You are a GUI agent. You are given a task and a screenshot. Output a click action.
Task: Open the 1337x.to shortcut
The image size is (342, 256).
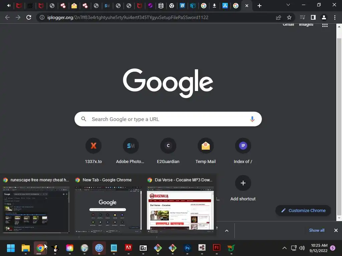[94, 151]
